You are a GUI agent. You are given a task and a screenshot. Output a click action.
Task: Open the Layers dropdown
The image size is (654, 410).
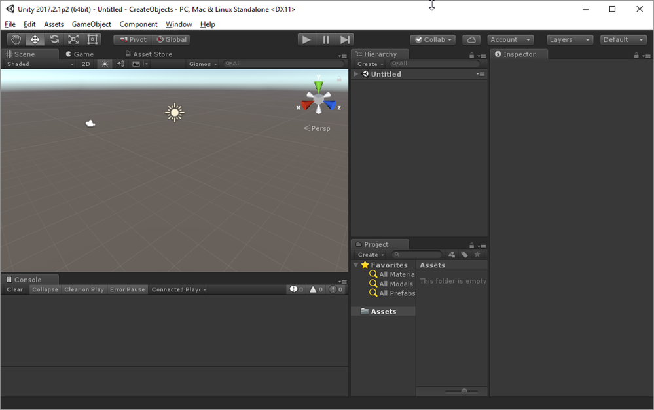570,39
